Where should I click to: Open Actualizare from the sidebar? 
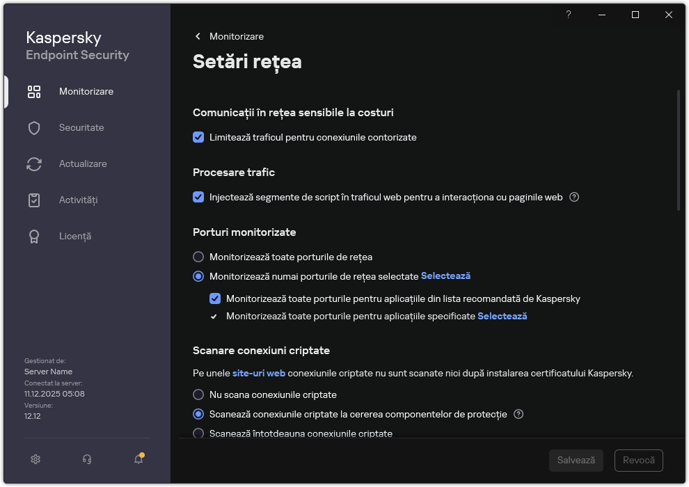[x=34, y=163]
